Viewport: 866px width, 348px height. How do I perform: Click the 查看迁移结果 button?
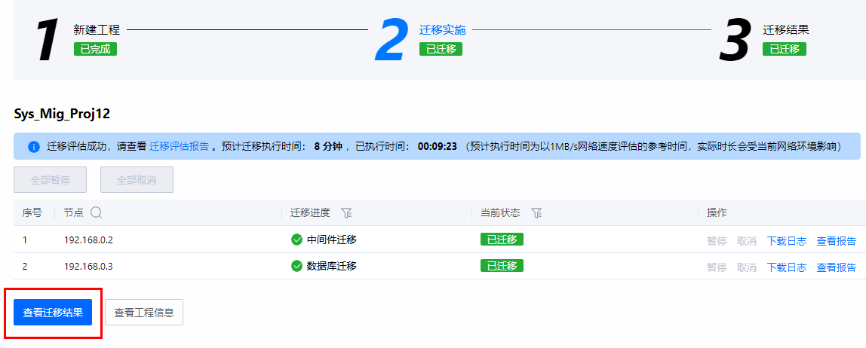point(53,313)
